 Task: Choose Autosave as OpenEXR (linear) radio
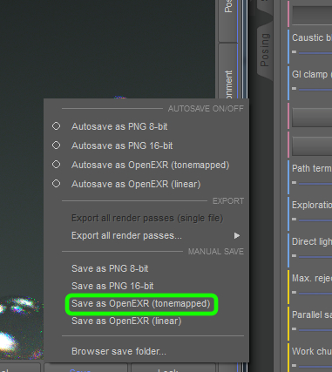point(56,184)
